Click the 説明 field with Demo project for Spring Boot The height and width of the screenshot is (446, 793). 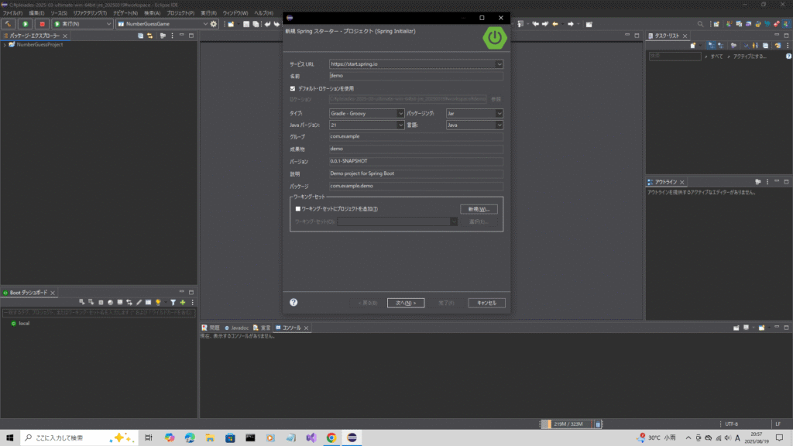[x=416, y=173]
